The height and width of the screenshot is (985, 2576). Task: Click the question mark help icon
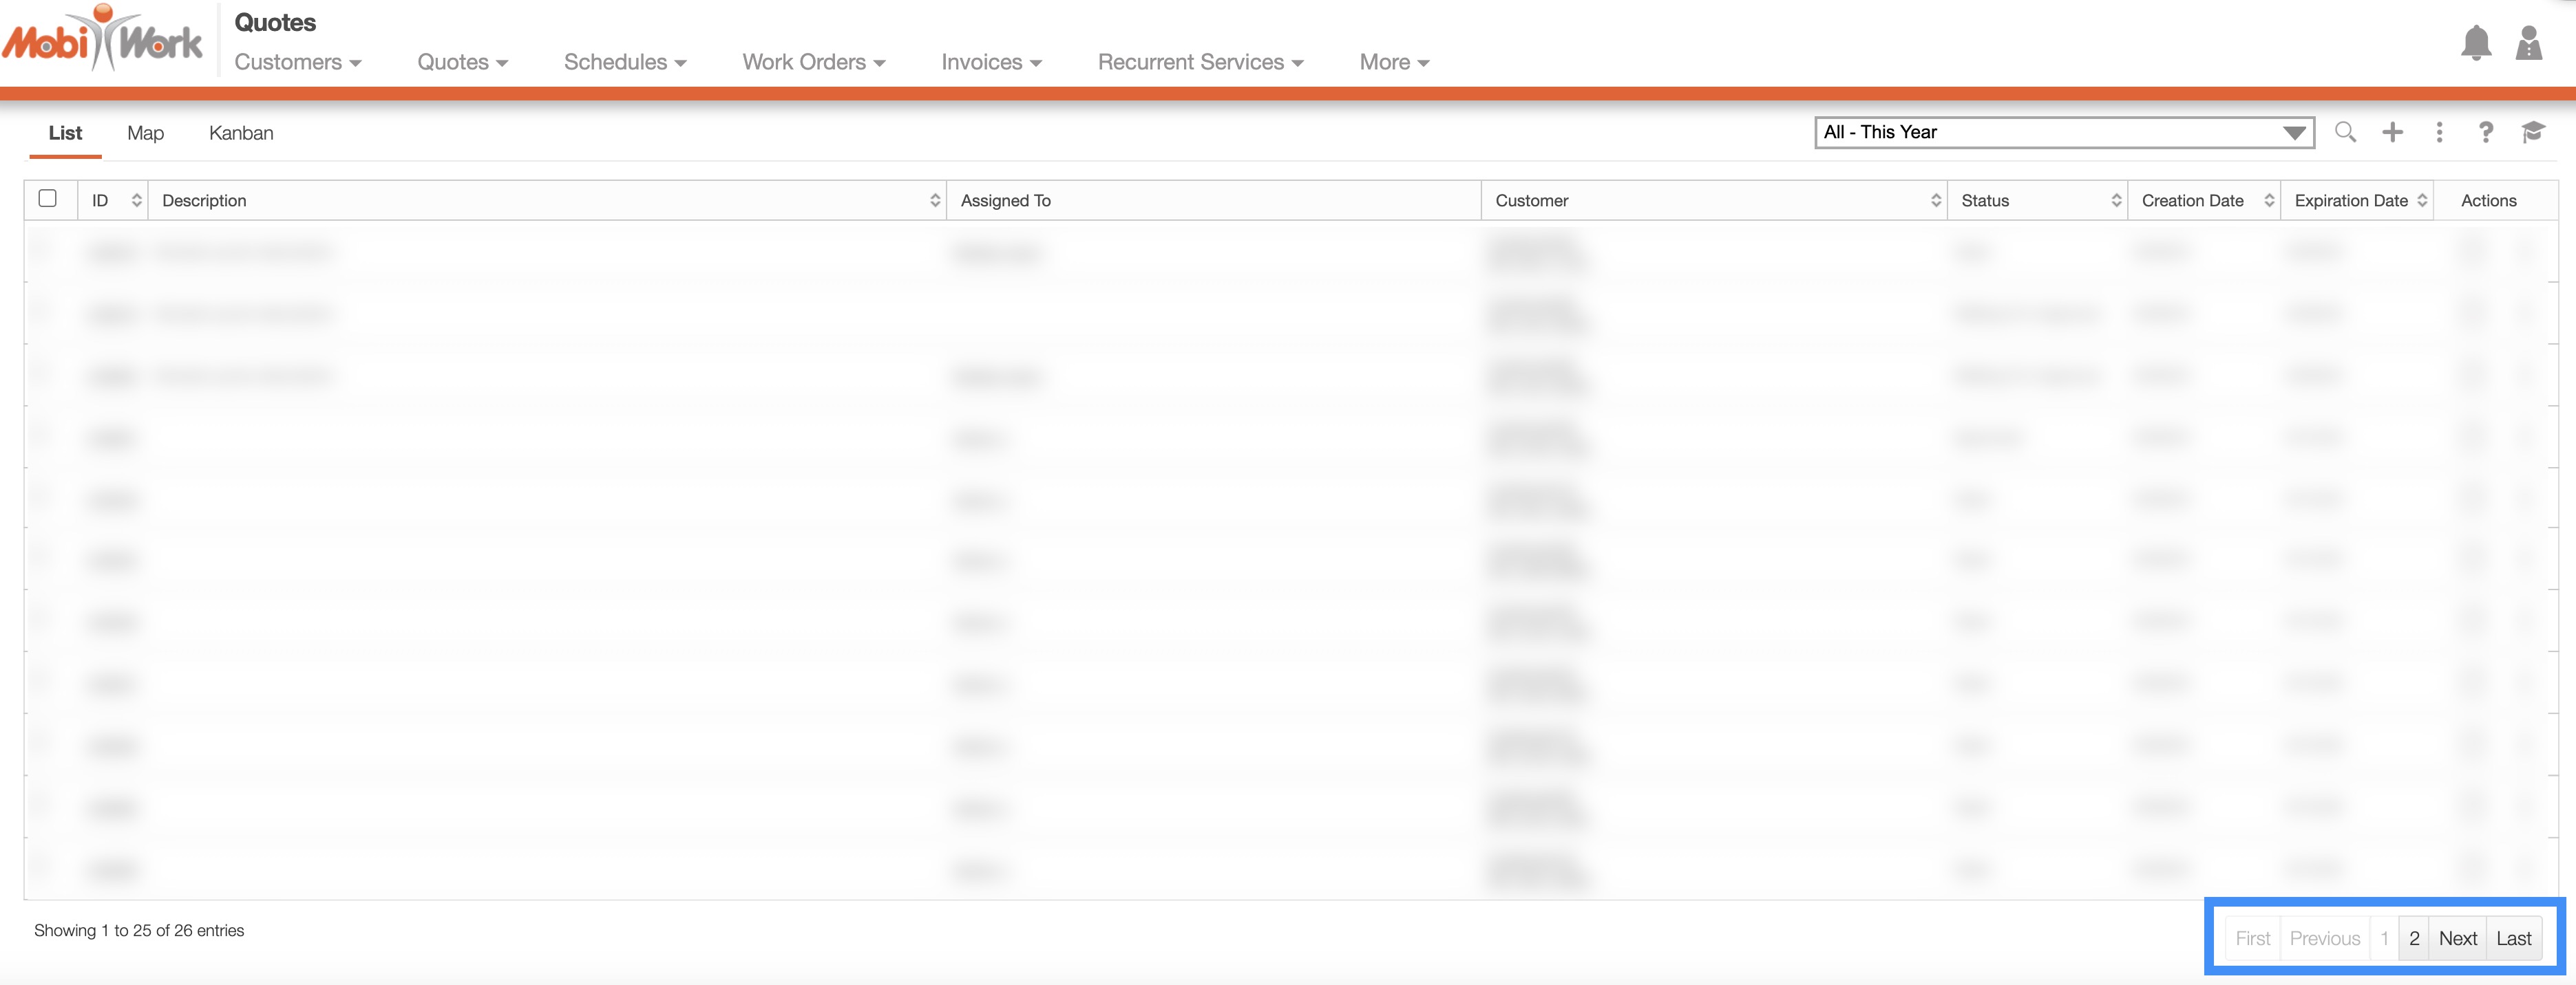(x=2486, y=132)
